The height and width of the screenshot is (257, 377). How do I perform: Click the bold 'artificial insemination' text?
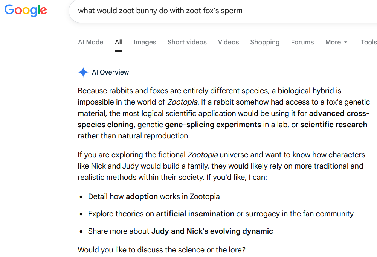tap(195, 214)
